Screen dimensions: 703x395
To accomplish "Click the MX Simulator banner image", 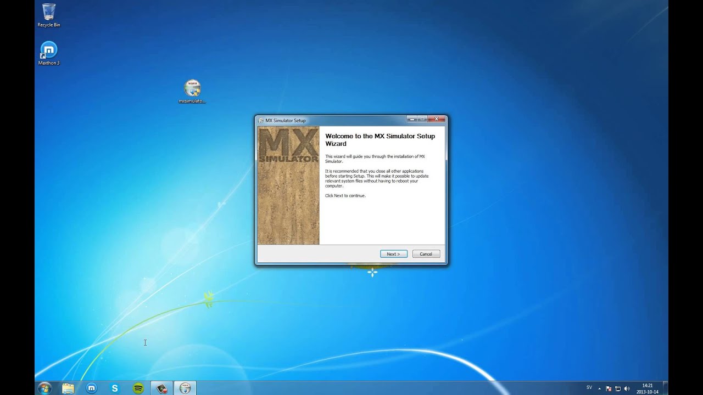I will pos(288,185).
